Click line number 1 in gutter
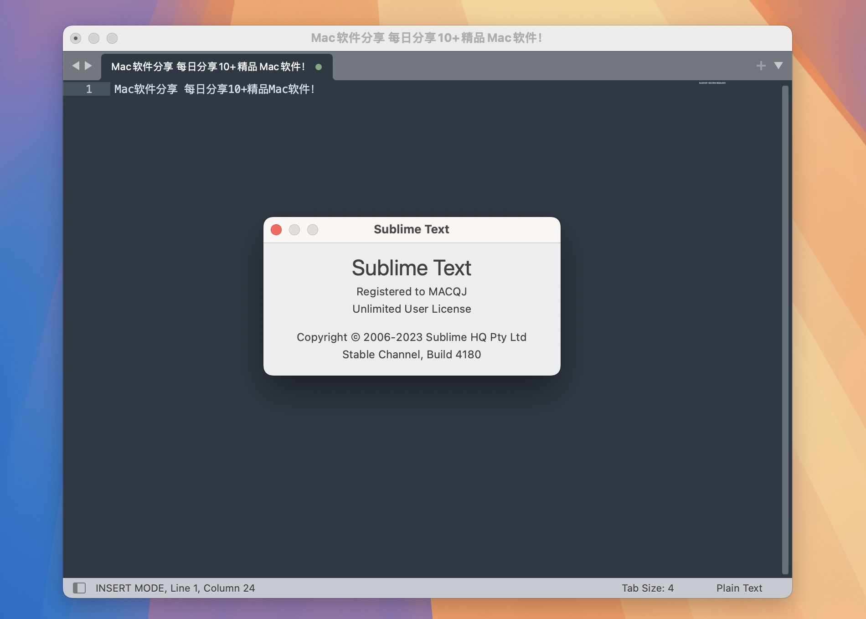 [89, 89]
